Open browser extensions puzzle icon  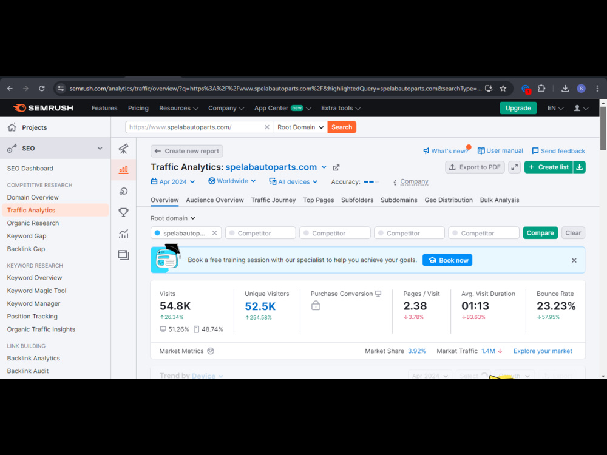541,89
